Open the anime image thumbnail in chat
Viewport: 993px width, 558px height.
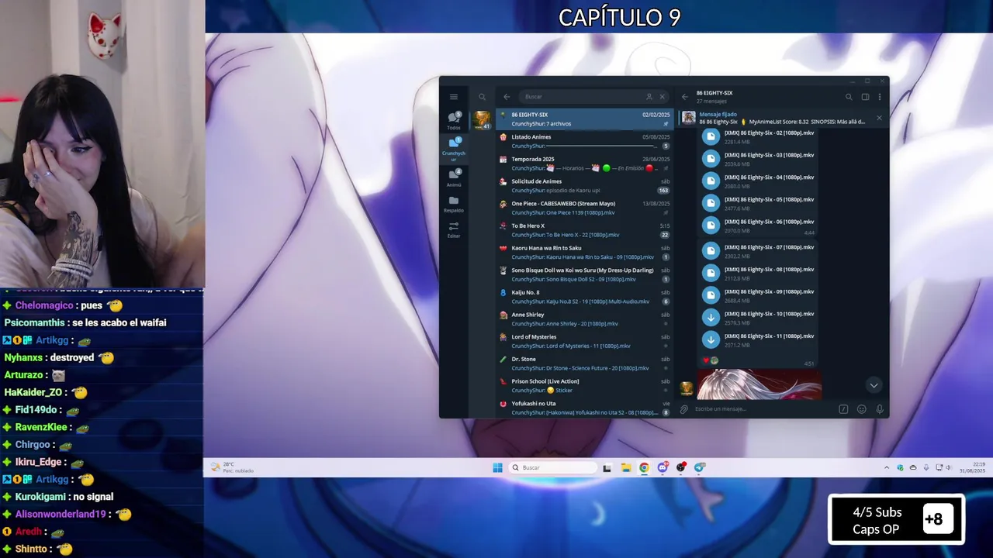tap(759, 384)
